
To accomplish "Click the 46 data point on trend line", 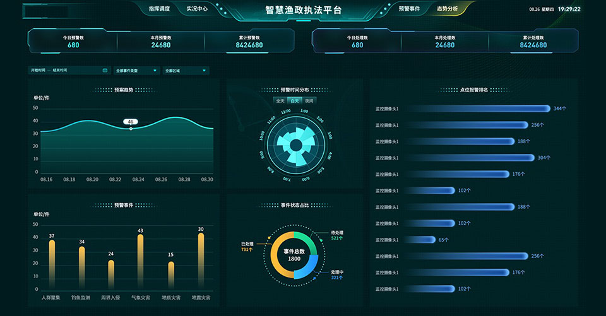I will (131, 128).
